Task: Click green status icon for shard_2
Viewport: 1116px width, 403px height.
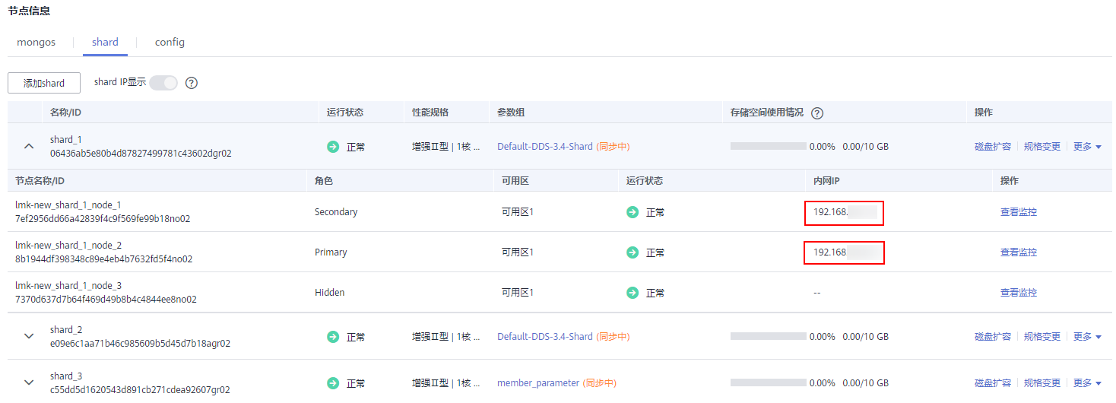Action: pos(333,337)
